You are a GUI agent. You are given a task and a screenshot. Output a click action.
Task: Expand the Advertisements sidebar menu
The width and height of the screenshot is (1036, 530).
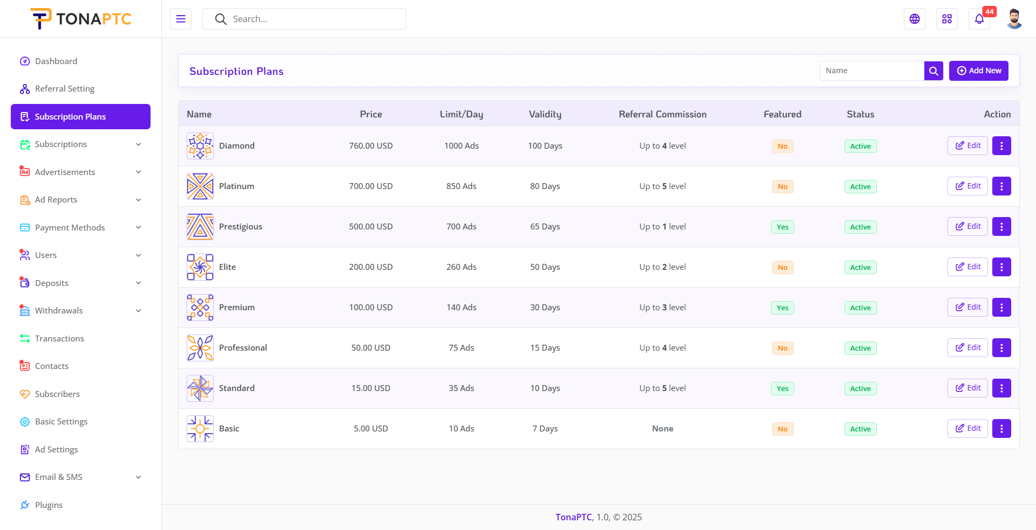coord(81,172)
